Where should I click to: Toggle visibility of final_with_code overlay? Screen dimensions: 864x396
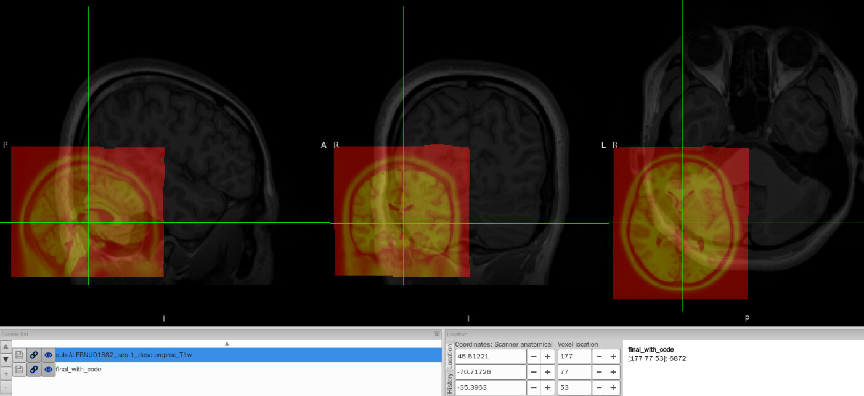pos(48,370)
